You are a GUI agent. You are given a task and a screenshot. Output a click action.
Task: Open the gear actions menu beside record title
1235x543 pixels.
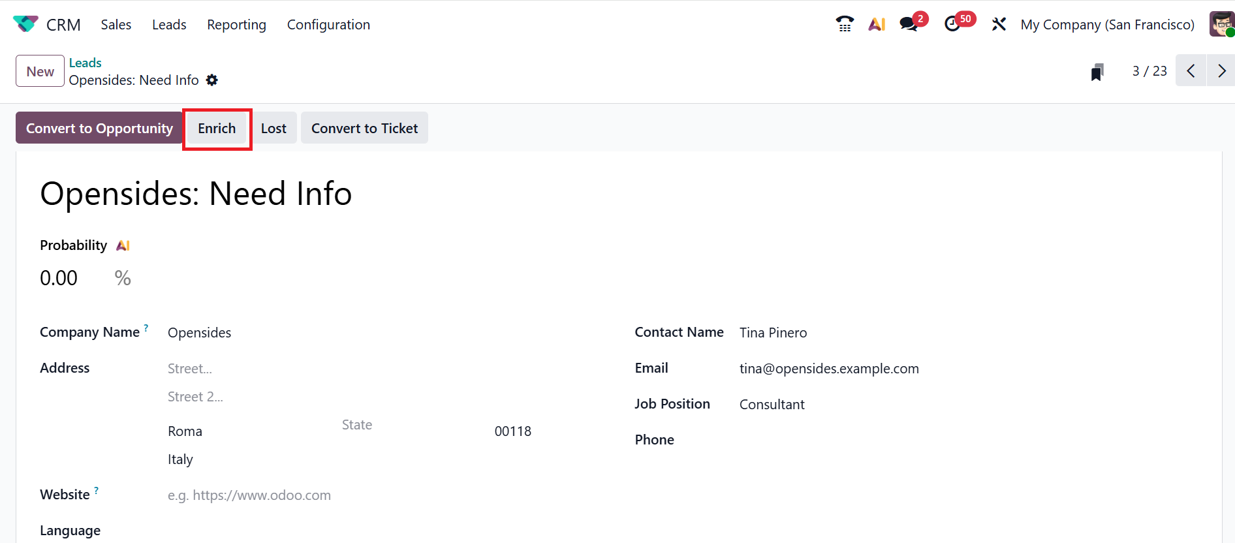(x=212, y=80)
